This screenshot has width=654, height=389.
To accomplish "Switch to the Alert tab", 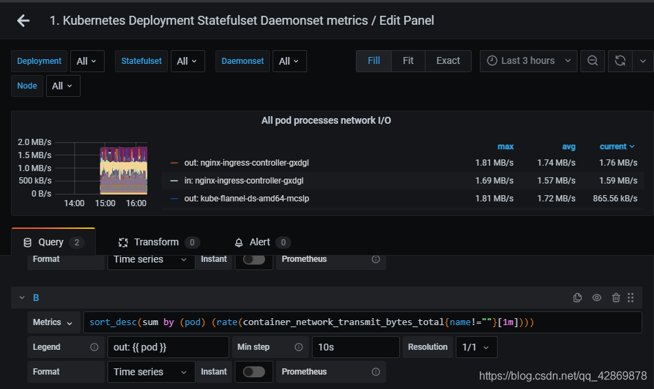I will click(262, 242).
